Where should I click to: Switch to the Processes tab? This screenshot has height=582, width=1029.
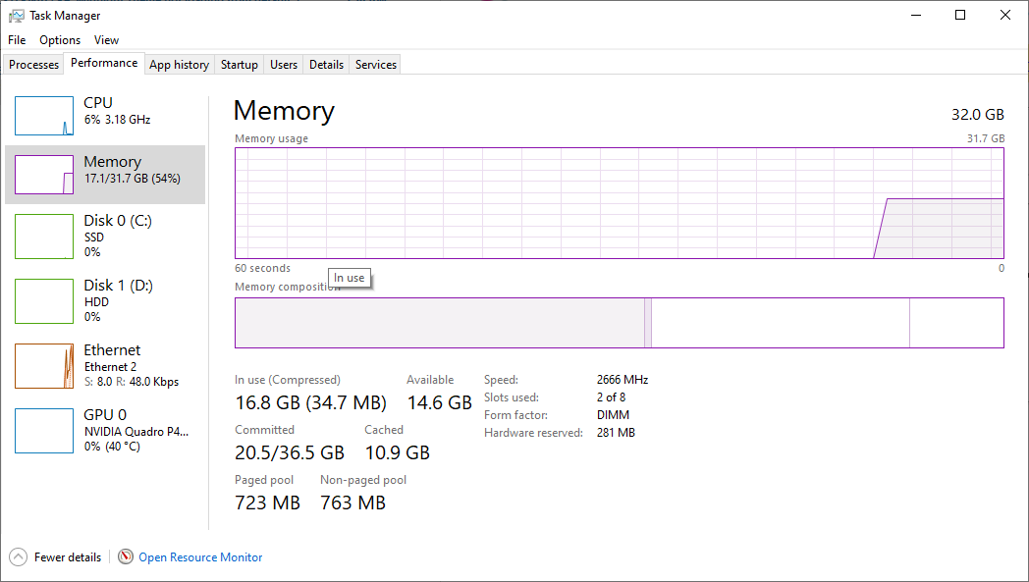[33, 64]
